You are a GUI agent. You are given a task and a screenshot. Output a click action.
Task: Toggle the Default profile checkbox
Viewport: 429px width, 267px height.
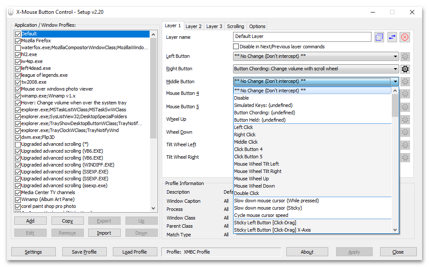click(18, 34)
